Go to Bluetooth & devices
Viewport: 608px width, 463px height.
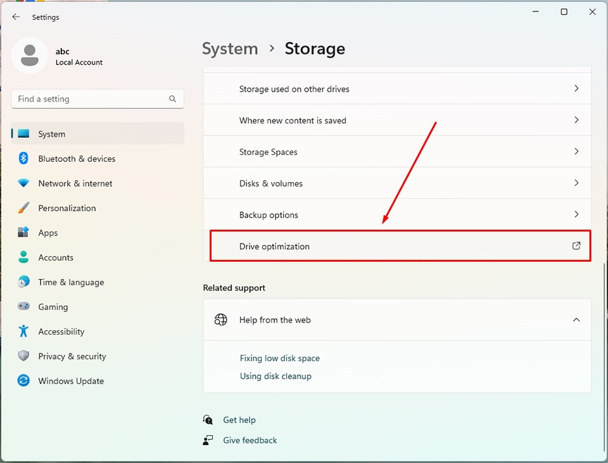point(98,158)
